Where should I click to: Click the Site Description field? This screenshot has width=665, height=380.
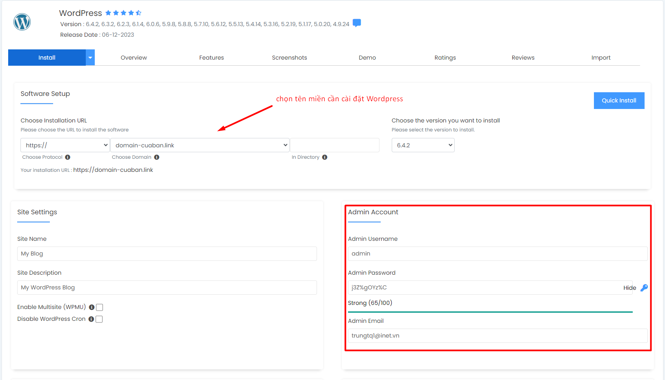167,287
